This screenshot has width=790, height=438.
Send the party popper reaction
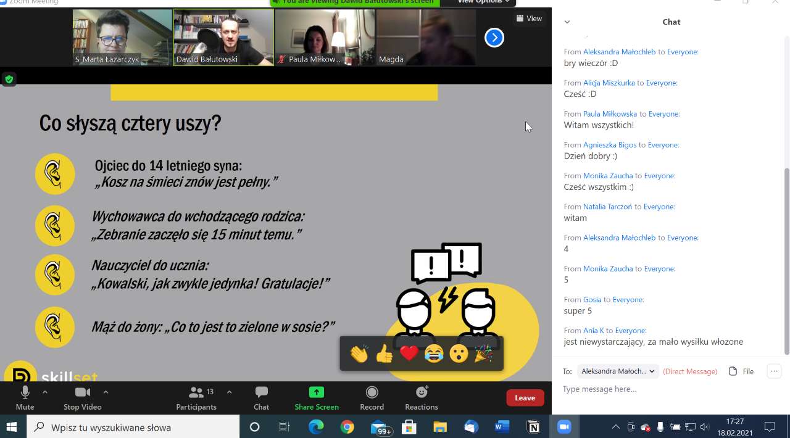483,354
